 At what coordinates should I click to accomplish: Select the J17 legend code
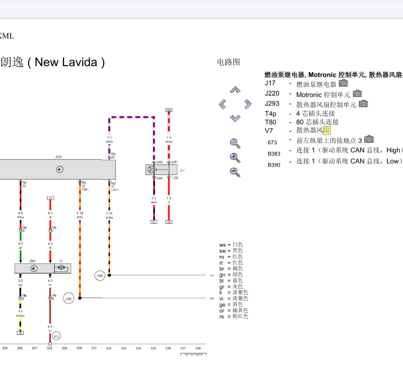(270, 83)
